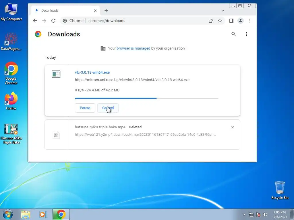Viewport: 294px width, 220px height.
Task: Close the Downloads tab
Action: coord(95,11)
